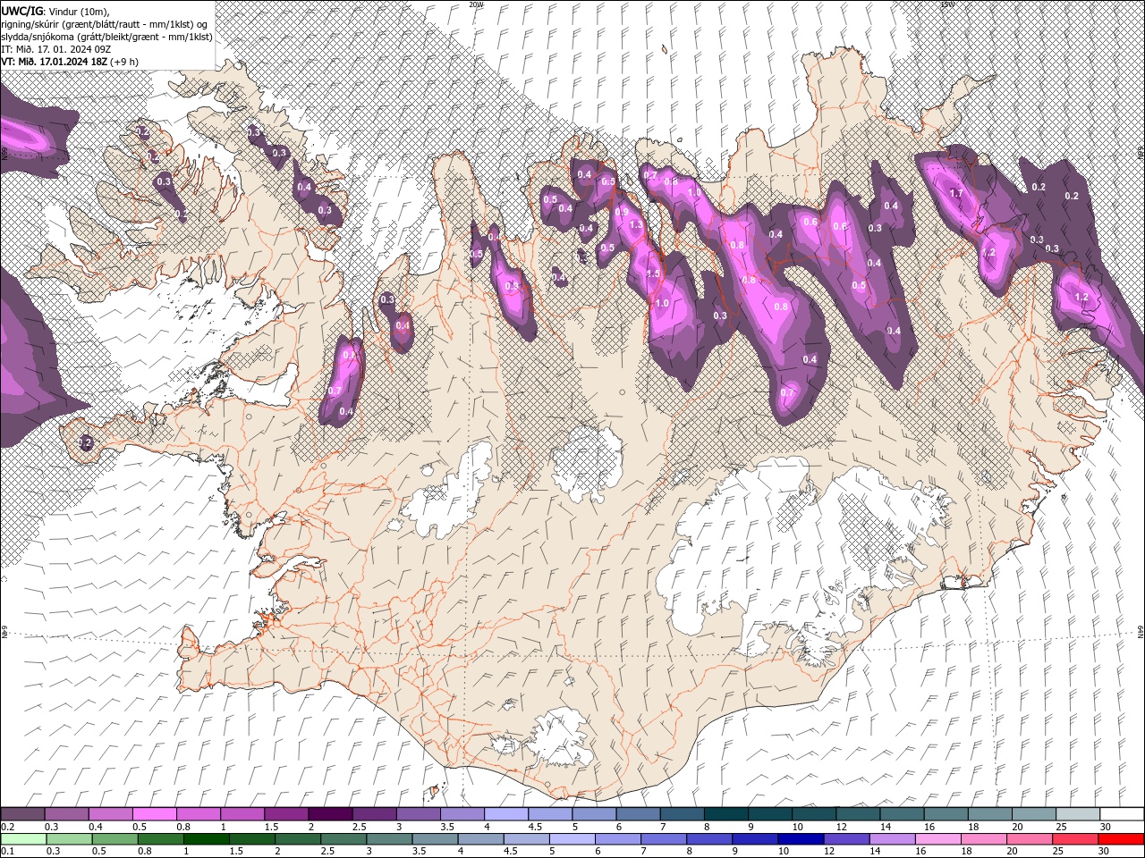1145x858 pixels.
Task: Click the "1.7" precipitation value on the map
Action: 955,193
